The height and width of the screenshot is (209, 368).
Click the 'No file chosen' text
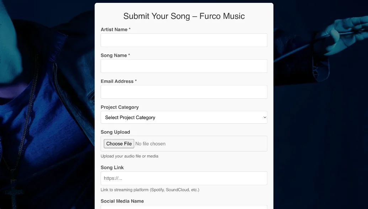(150, 144)
